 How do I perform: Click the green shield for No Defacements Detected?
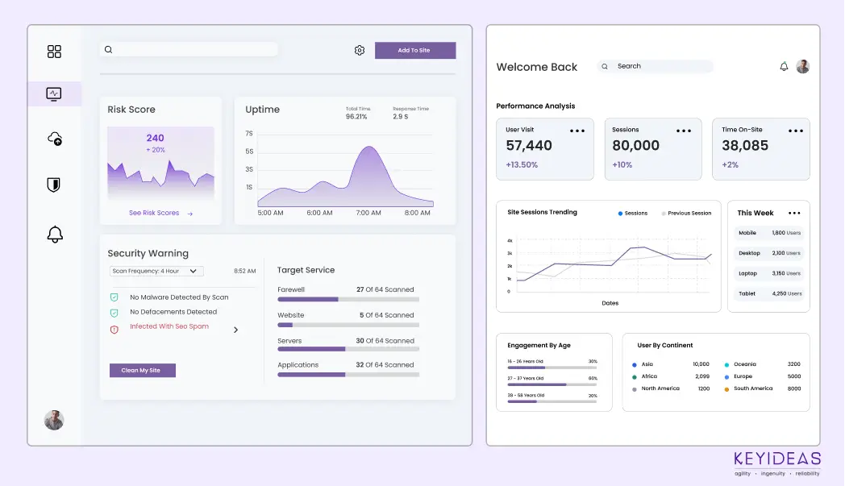(x=114, y=313)
